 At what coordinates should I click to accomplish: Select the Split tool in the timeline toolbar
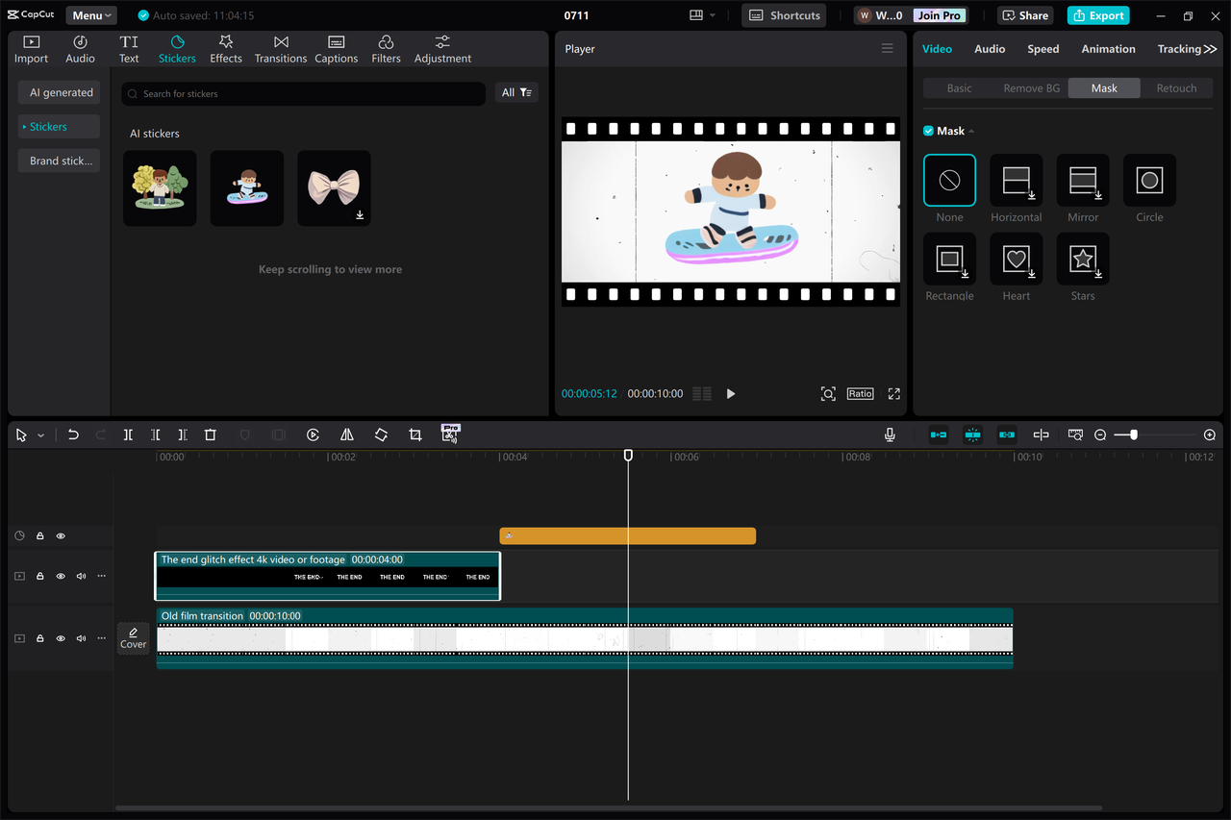click(128, 435)
